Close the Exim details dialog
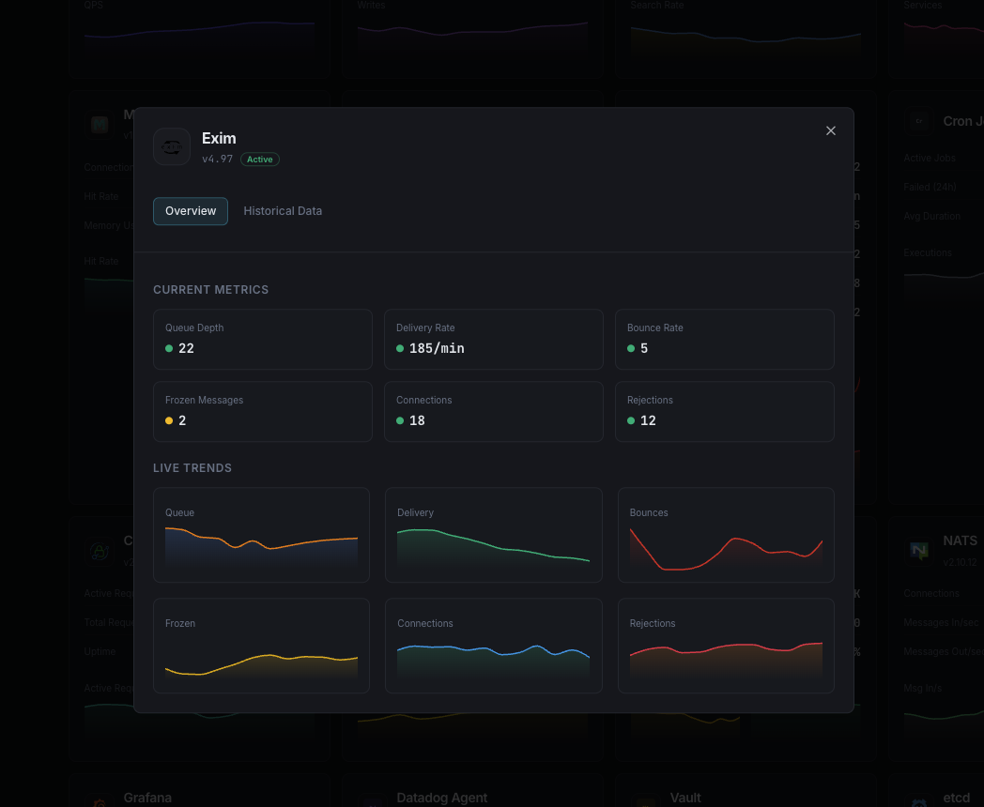The height and width of the screenshot is (807, 984). click(830, 131)
